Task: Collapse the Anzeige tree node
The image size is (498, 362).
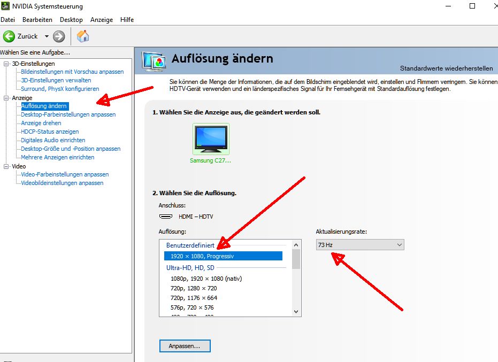Action: coord(6,98)
